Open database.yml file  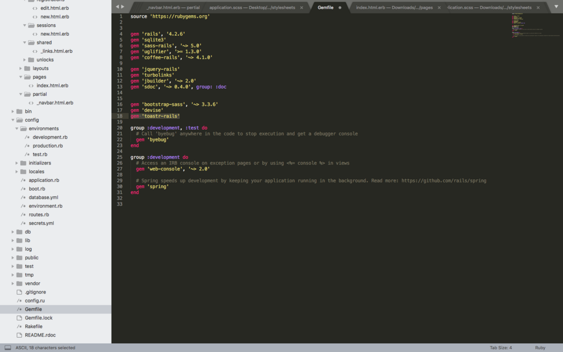tap(43, 197)
